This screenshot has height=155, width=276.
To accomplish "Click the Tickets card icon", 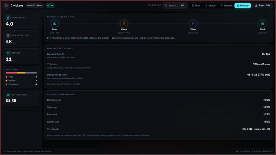I will 8,53.
